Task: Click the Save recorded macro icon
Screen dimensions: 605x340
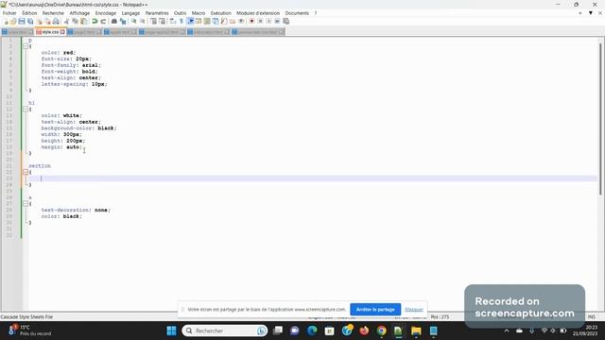Action: tap(285, 21)
